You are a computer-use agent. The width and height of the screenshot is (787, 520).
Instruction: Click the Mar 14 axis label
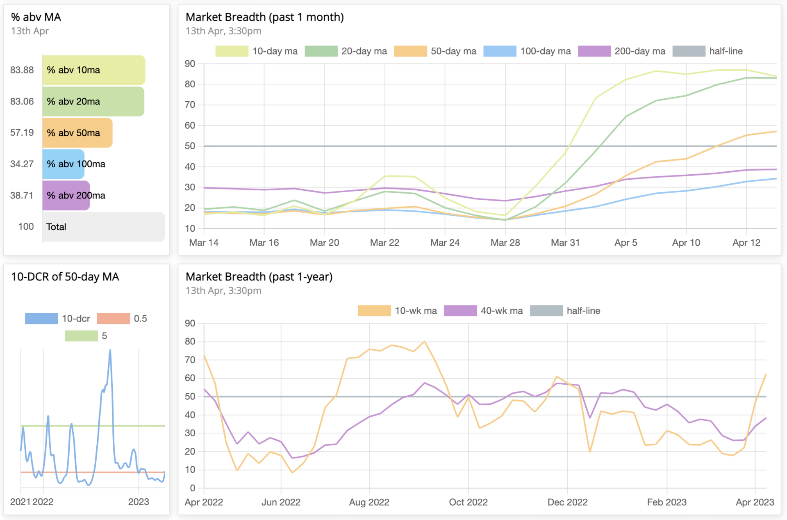204,243
